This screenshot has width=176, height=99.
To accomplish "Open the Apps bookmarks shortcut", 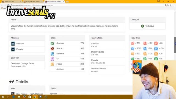I will 4,8.
